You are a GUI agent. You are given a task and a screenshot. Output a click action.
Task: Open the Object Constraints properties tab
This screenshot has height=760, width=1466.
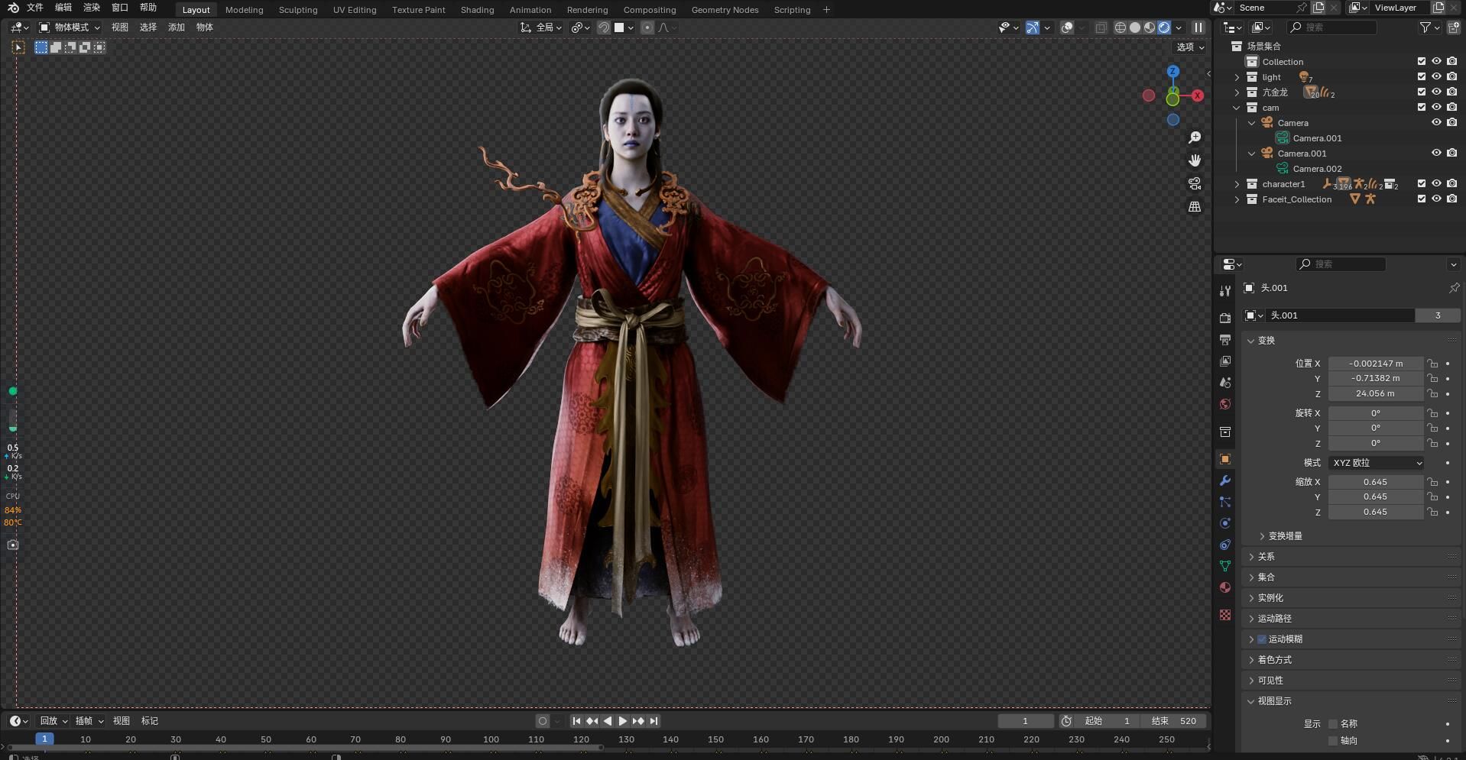(x=1225, y=545)
